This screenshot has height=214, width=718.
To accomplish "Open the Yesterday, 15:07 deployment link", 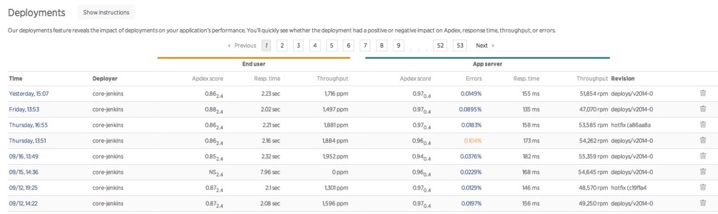I will click(29, 94).
